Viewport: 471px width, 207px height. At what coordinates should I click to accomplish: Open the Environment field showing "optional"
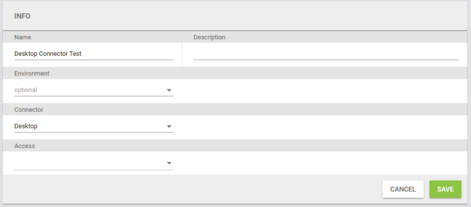pyautogui.click(x=89, y=90)
